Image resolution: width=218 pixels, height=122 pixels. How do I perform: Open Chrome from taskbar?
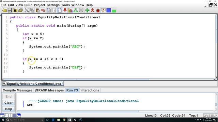pyautogui.click(x=64, y=120)
